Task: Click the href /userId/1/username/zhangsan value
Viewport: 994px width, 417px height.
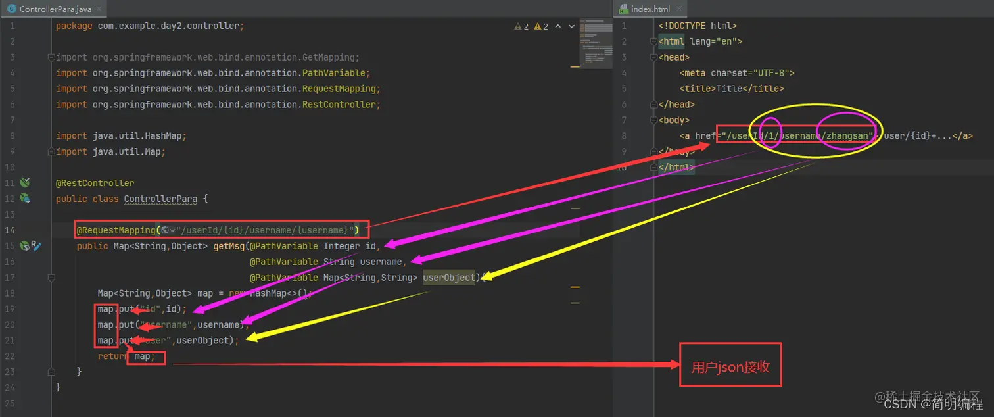Action: [x=798, y=136]
